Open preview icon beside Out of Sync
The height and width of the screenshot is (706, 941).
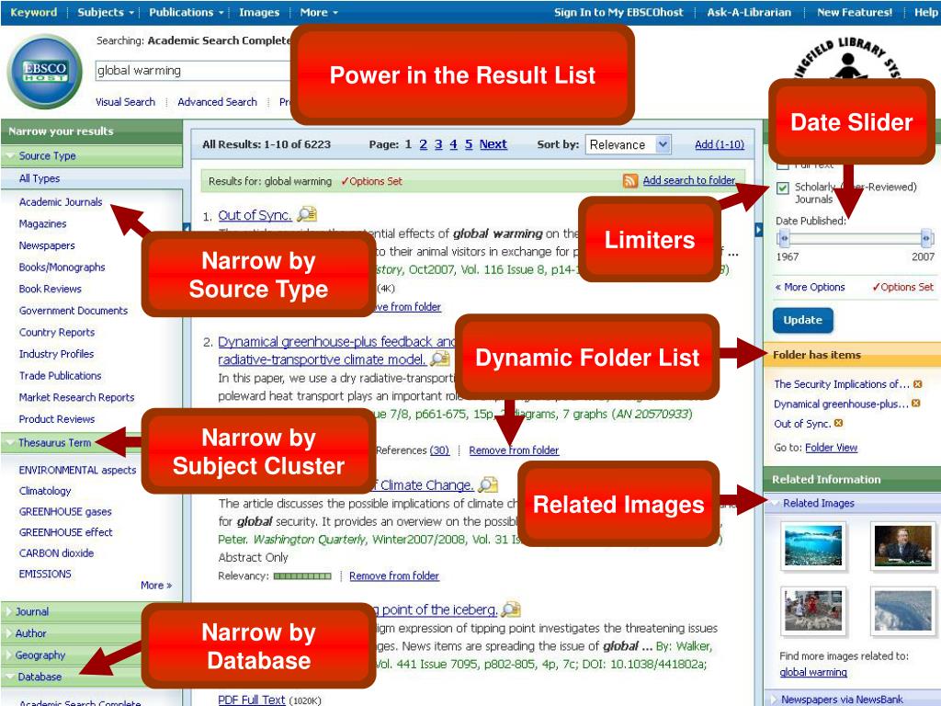[x=307, y=213]
